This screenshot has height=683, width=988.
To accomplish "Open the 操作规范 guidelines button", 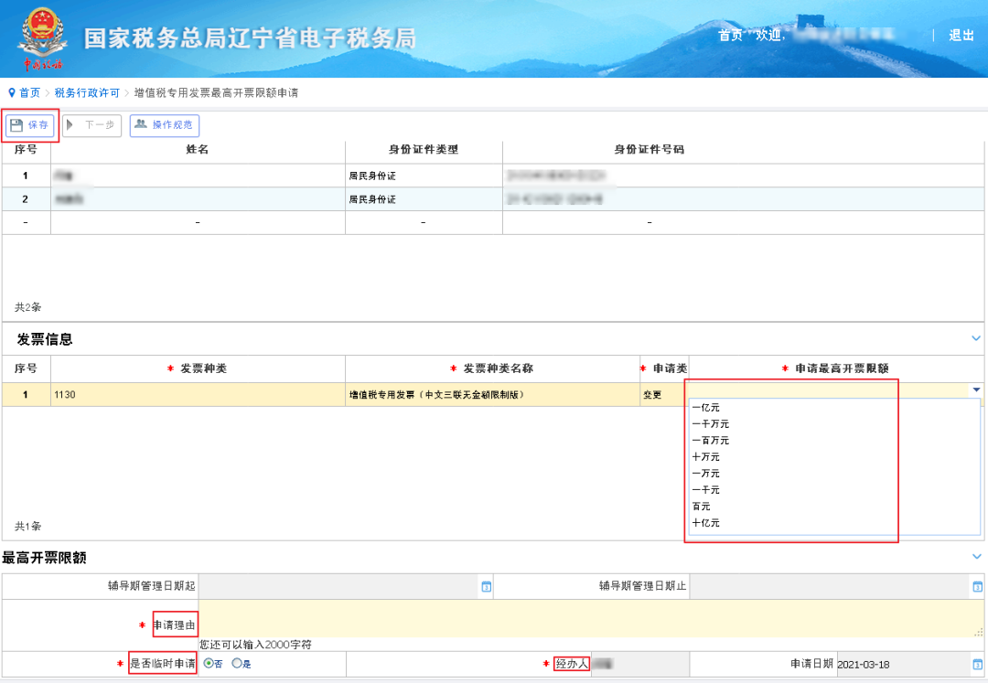I will [165, 125].
